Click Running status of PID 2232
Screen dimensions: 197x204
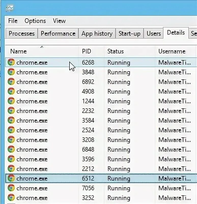(119, 111)
